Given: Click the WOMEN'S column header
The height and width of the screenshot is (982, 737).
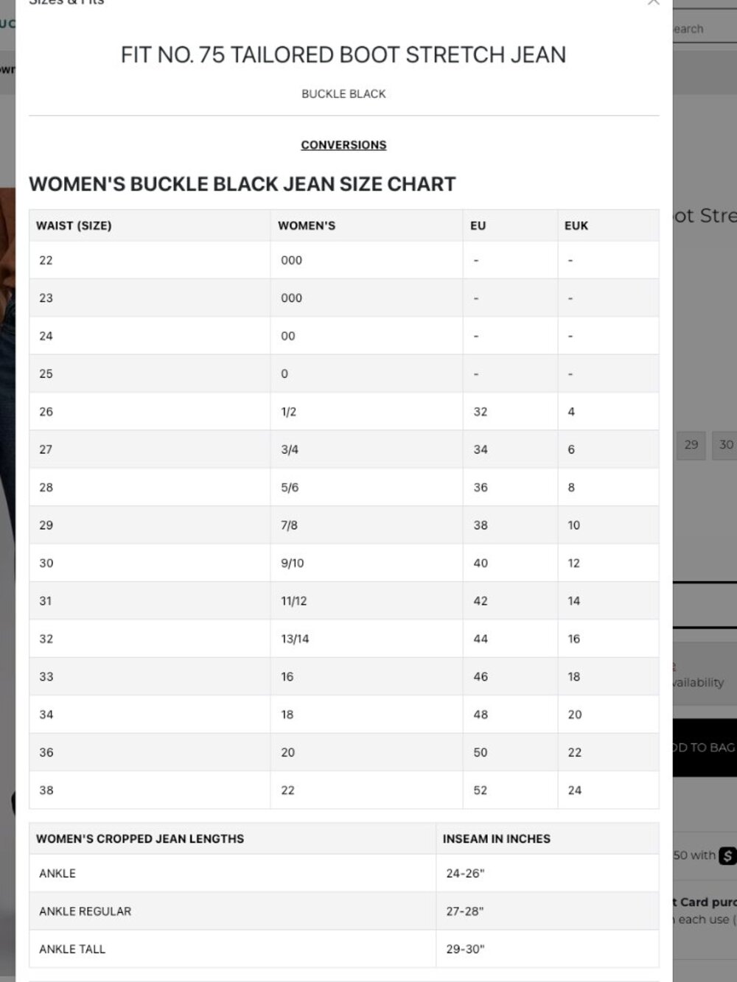Looking at the screenshot, I should 307,225.
